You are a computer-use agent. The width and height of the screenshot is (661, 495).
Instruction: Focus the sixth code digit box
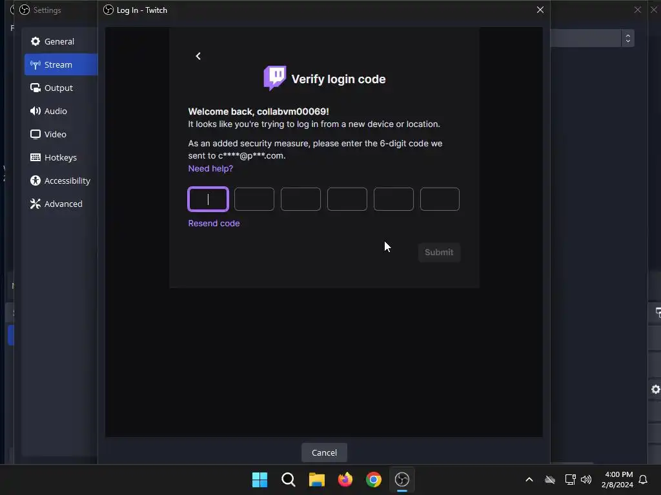440,199
